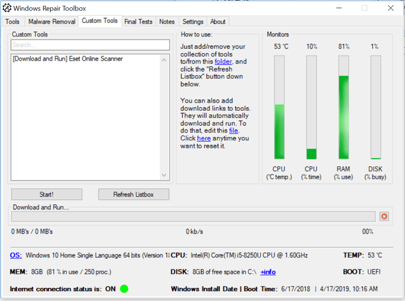Viewport: 405px width, 301px height.
Task: Open the download links file link
Action: tap(233, 131)
